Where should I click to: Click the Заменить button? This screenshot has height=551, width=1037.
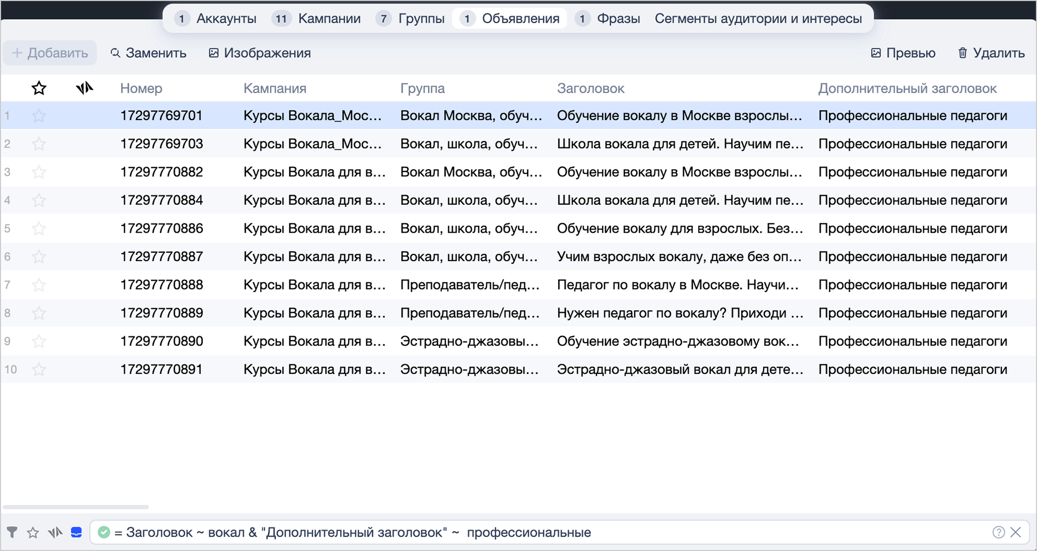tap(149, 53)
